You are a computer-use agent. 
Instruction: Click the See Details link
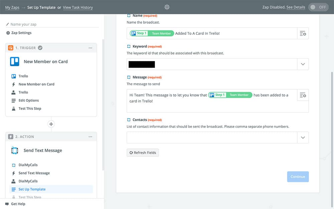296,7
